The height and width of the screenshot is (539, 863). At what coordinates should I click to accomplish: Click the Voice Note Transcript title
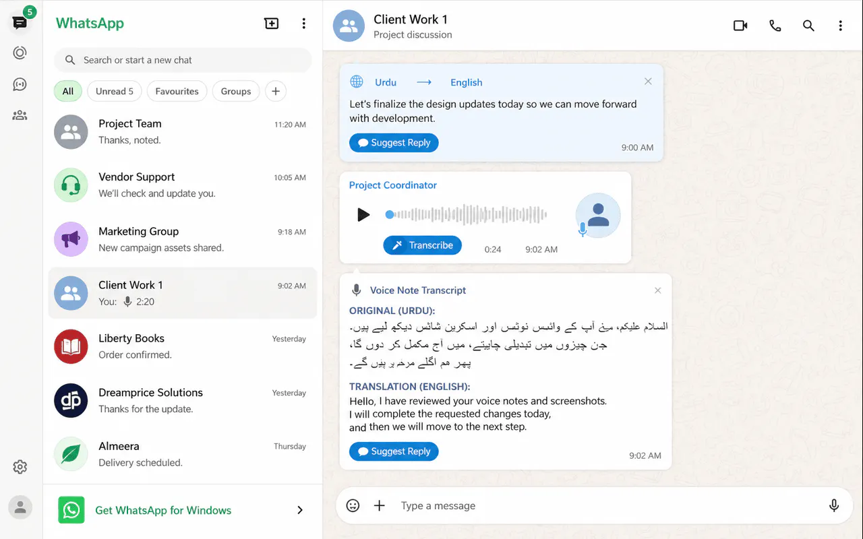pyautogui.click(x=418, y=290)
